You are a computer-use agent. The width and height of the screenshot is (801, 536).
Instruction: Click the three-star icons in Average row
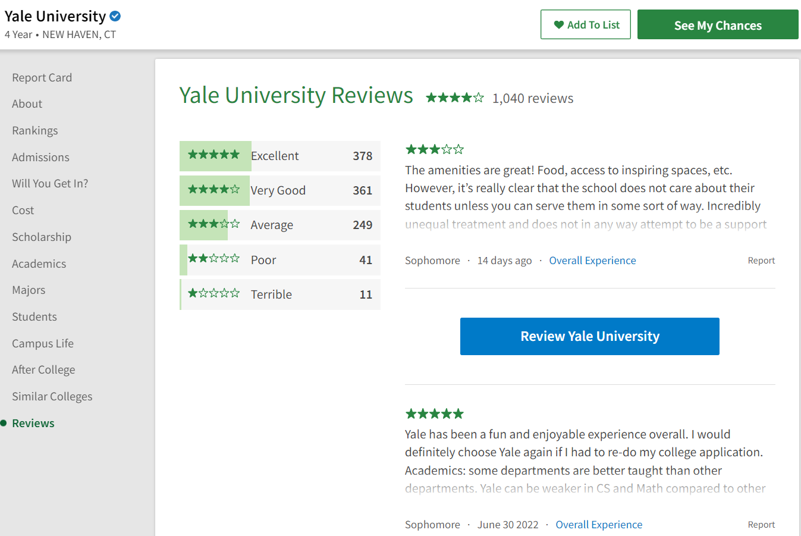pos(214,224)
